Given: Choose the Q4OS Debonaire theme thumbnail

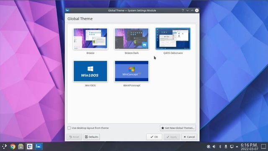Looking at the screenshot, I should [x=173, y=39].
